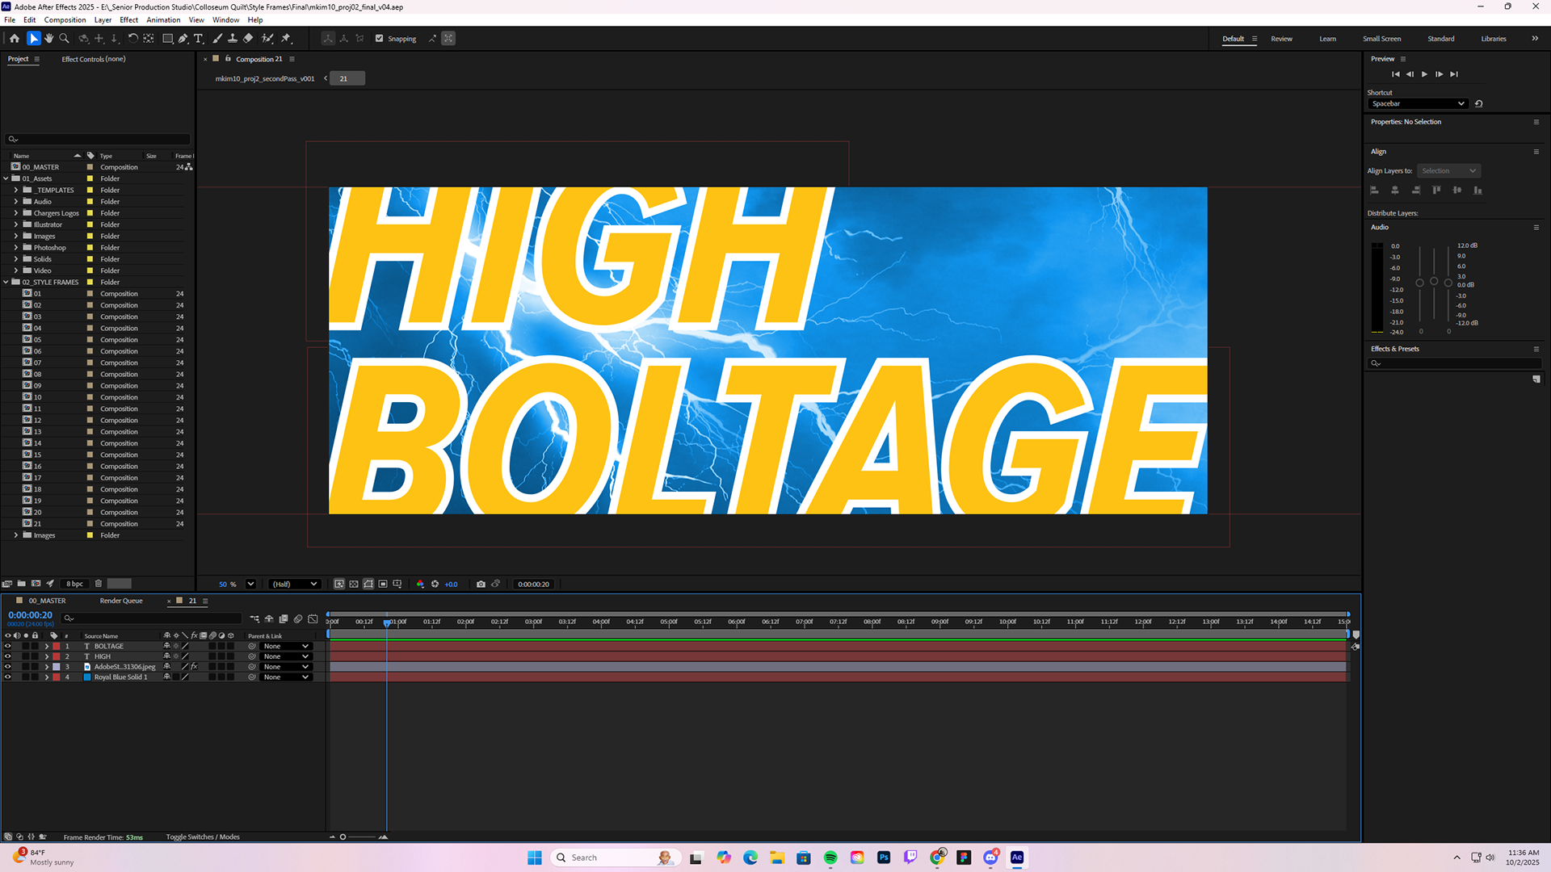This screenshot has width=1551, height=872.
Task: Open the Spacebar shortcut dropdown
Action: click(1418, 103)
